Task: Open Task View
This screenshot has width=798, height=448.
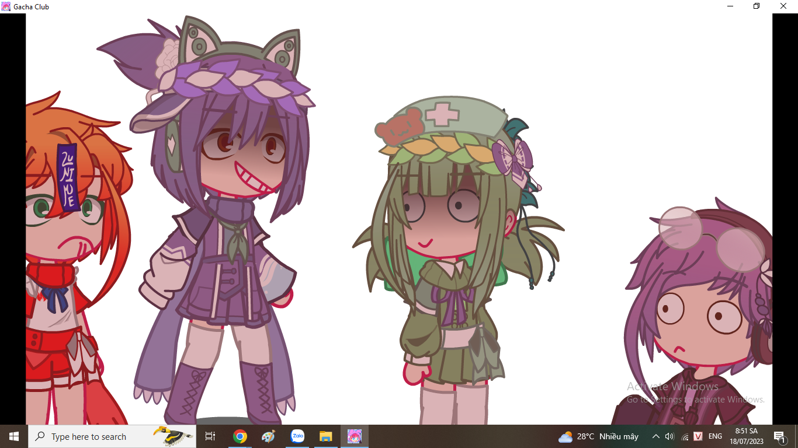Action: tap(210, 436)
